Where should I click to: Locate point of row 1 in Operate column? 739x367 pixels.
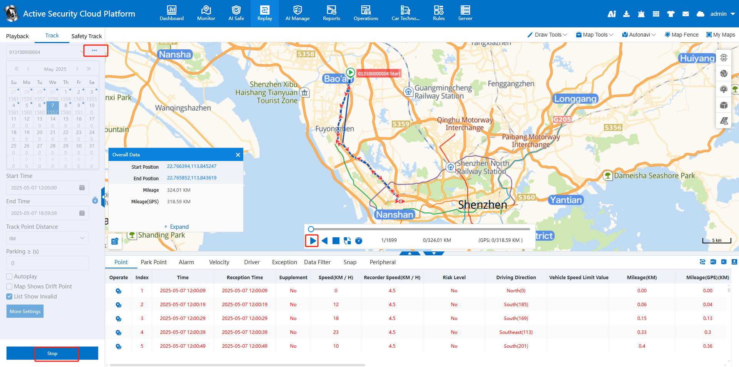(x=119, y=291)
